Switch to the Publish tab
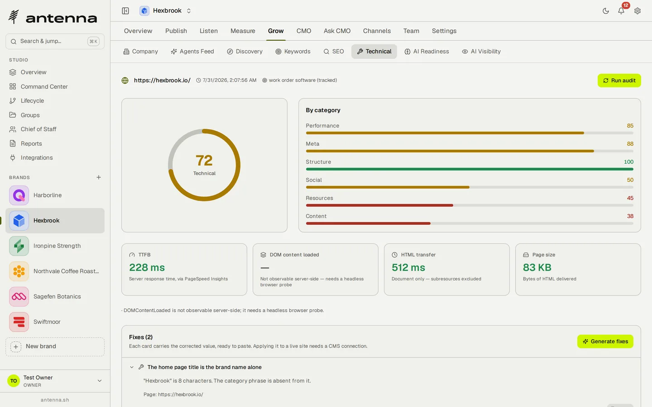 (176, 31)
